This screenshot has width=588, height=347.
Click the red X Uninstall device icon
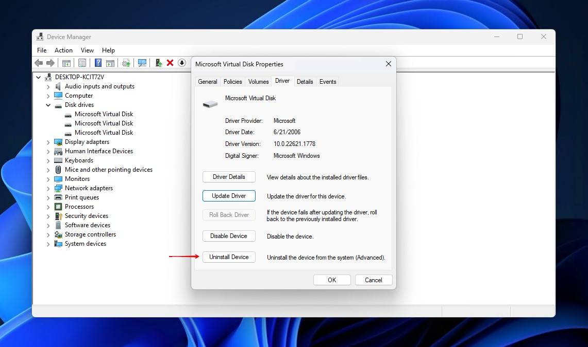pyautogui.click(x=170, y=63)
